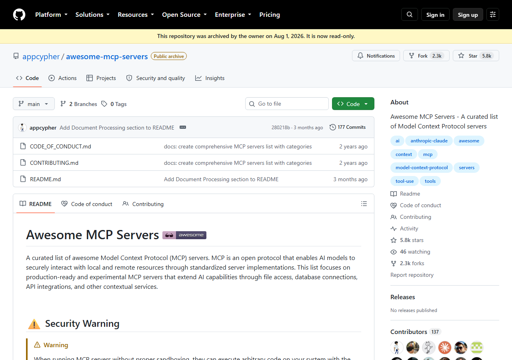Open the awesome-mcp-servers repository link

coord(107,56)
